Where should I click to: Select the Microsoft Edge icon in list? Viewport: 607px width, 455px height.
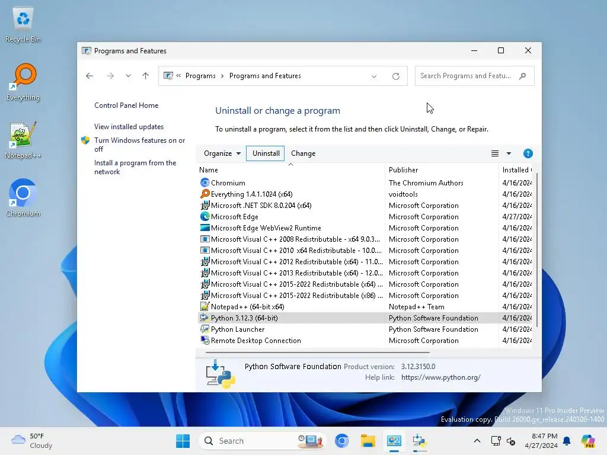point(205,216)
